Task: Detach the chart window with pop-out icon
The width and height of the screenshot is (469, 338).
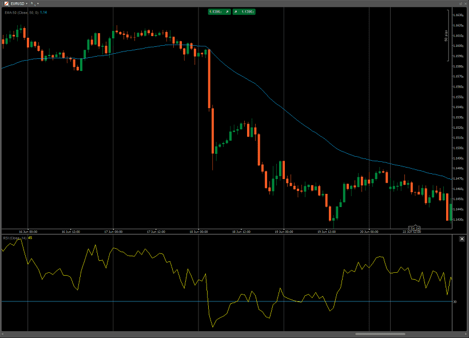Action: tap(460, 3)
